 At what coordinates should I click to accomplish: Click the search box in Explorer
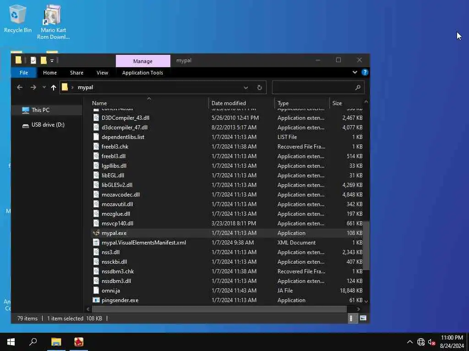(x=318, y=87)
